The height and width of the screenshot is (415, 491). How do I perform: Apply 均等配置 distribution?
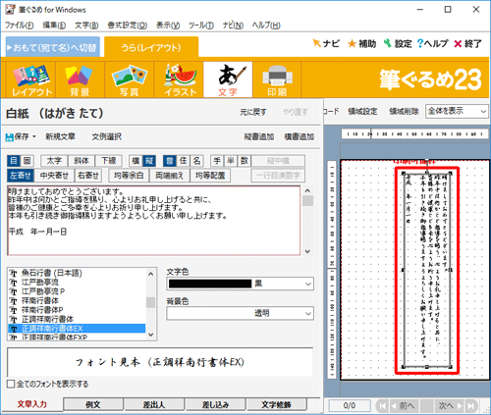(210, 176)
